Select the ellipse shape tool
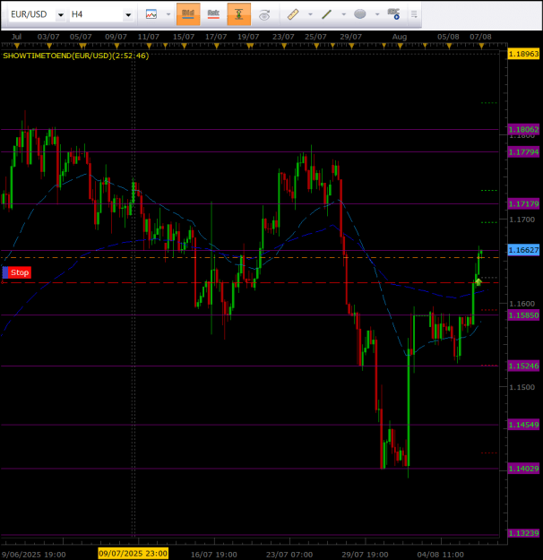 click(359, 14)
